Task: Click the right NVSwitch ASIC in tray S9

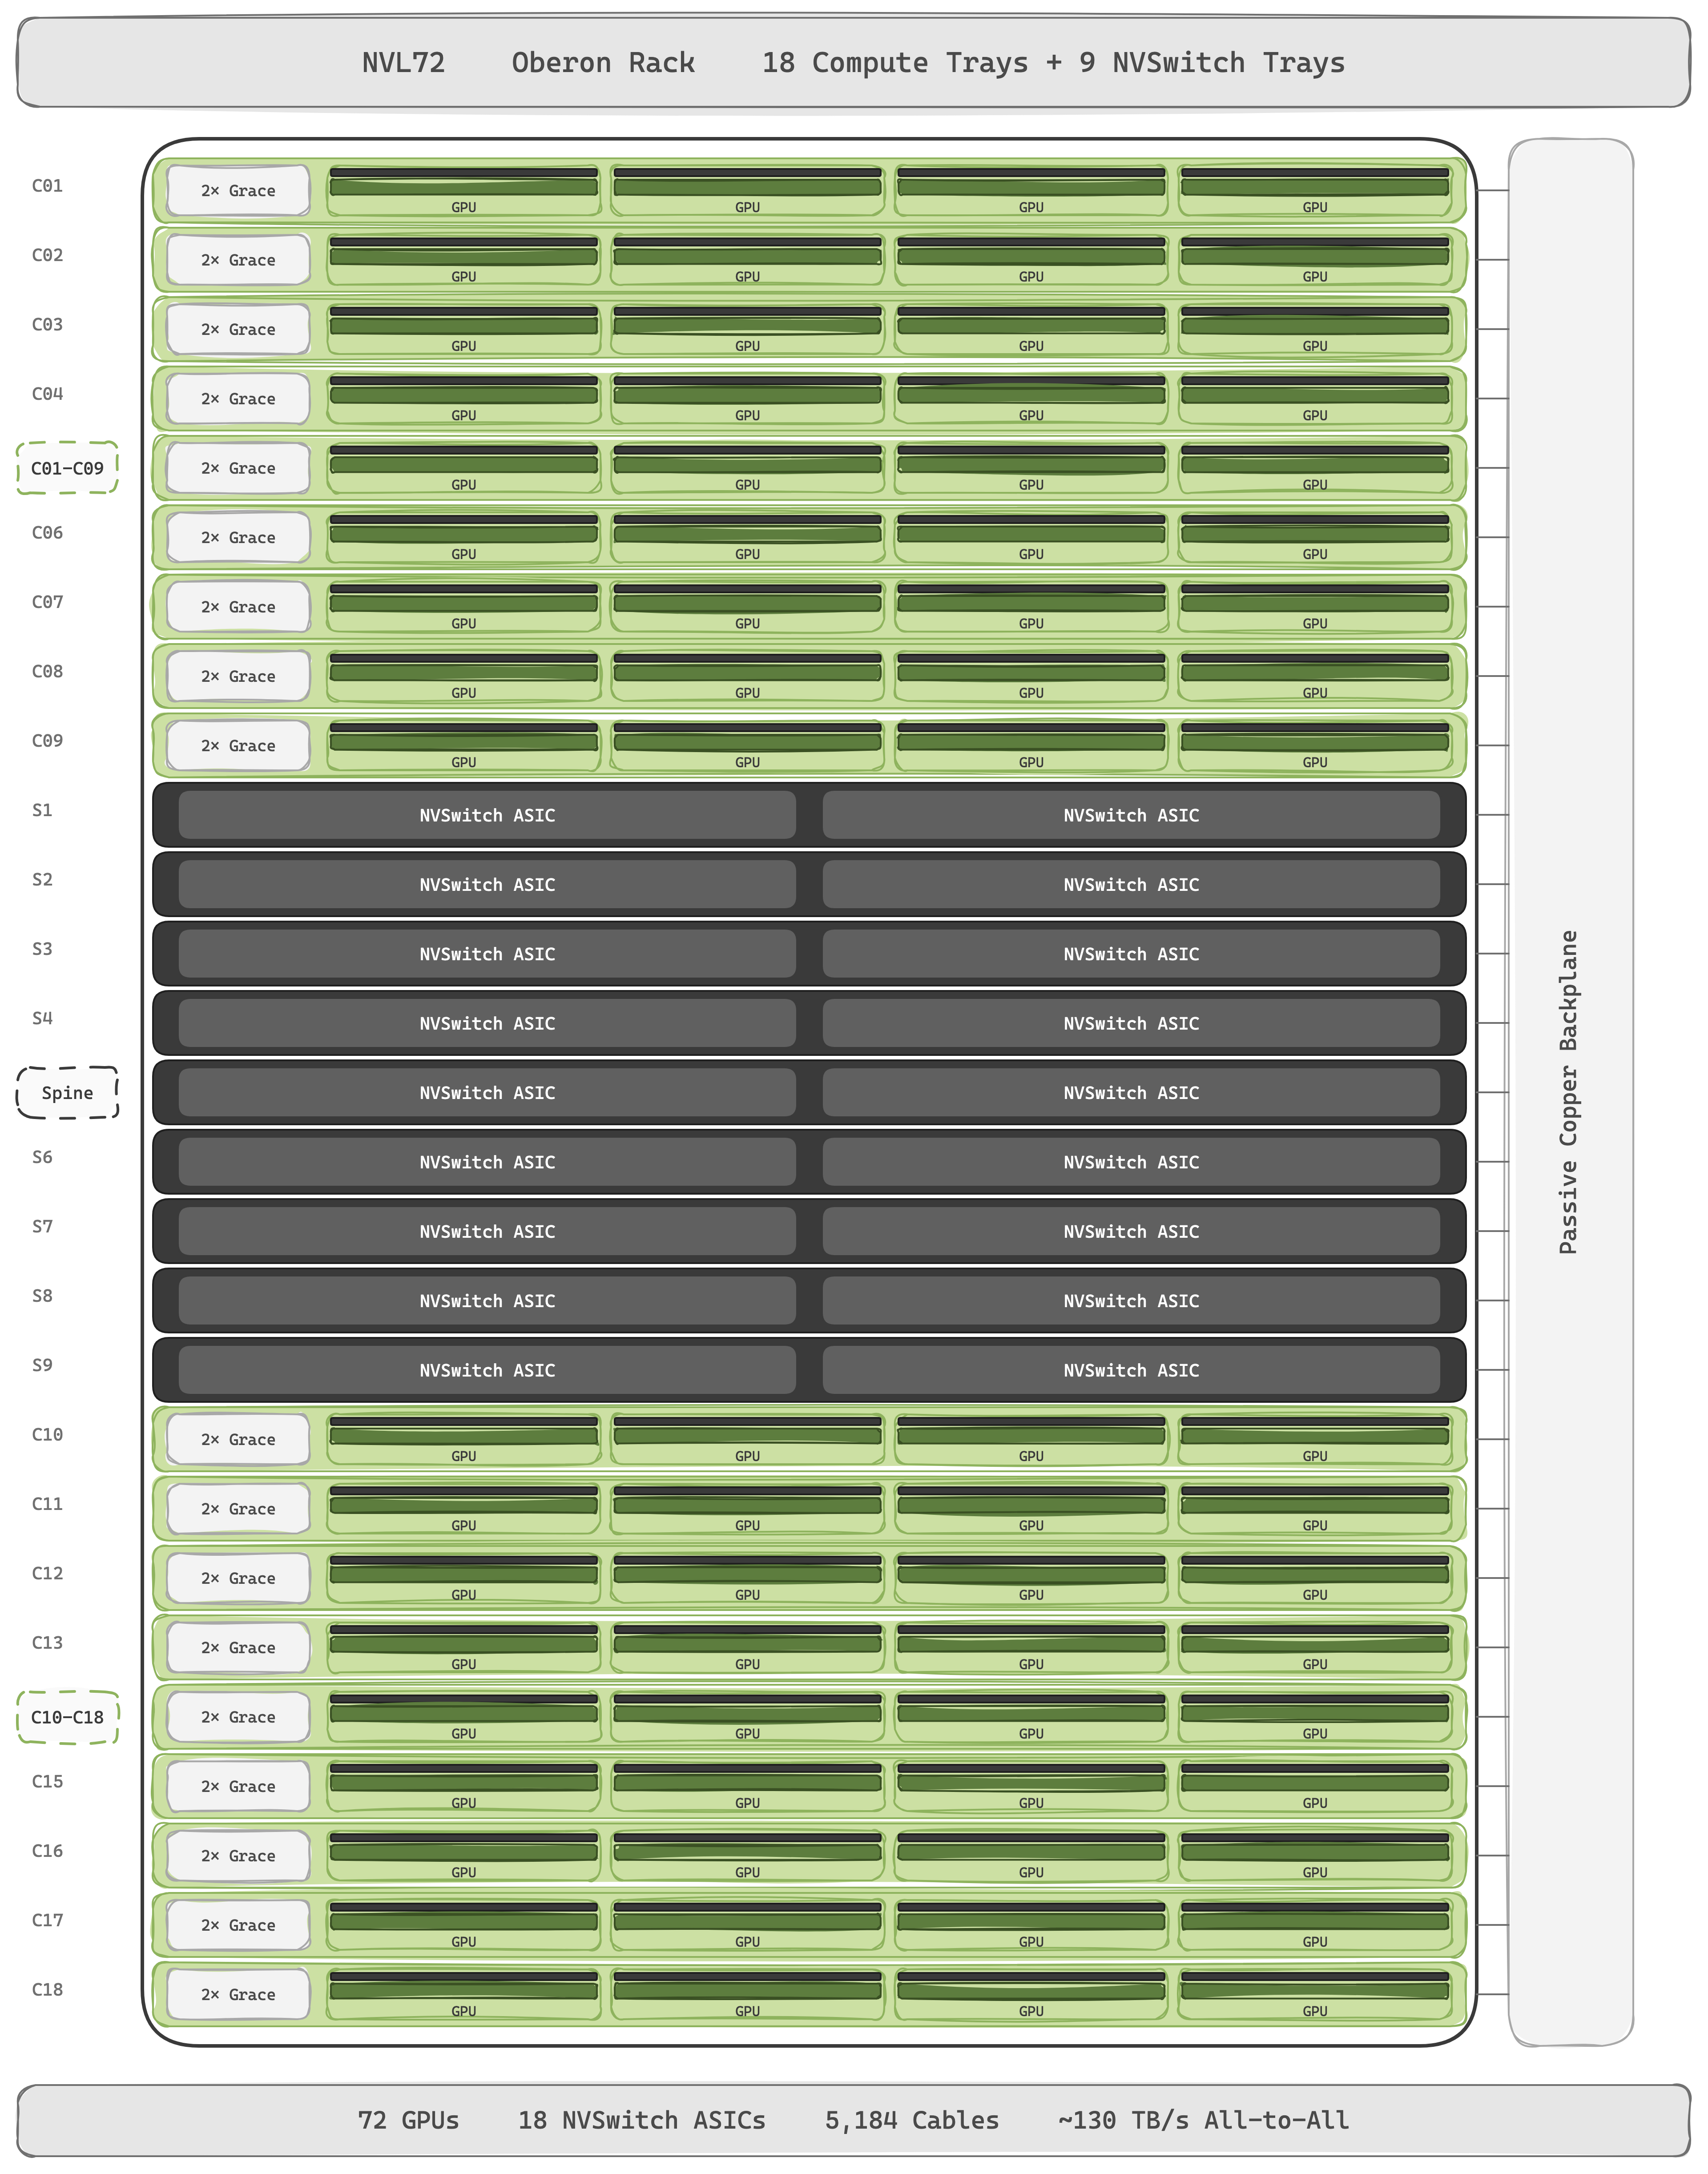Action: [x=1131, y=1370]
